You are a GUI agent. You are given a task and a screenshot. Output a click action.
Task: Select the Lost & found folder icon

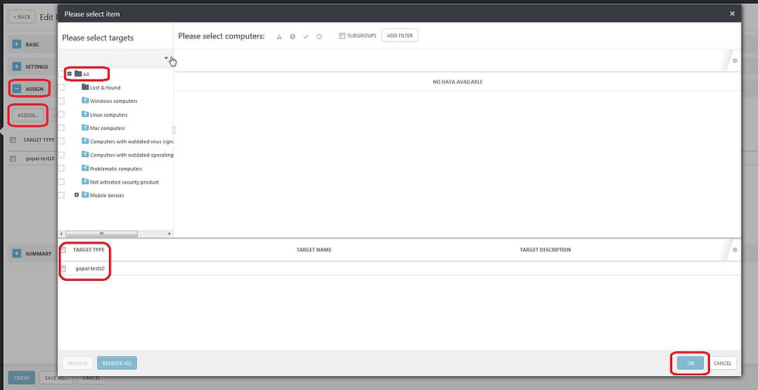pyautogui.click(x=86, y=87)
